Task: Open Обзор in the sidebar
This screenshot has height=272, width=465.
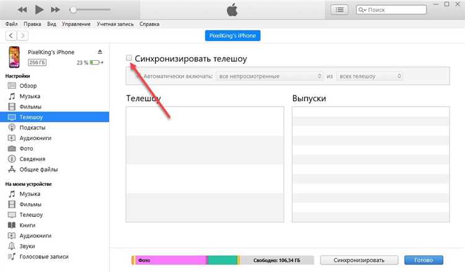Action: point(29,86)
